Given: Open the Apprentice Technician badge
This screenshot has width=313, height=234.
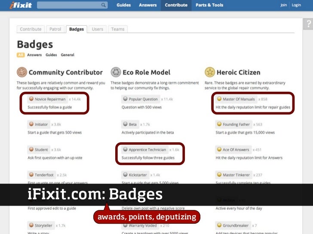Looking at the screenshot, I should [145, 150].
